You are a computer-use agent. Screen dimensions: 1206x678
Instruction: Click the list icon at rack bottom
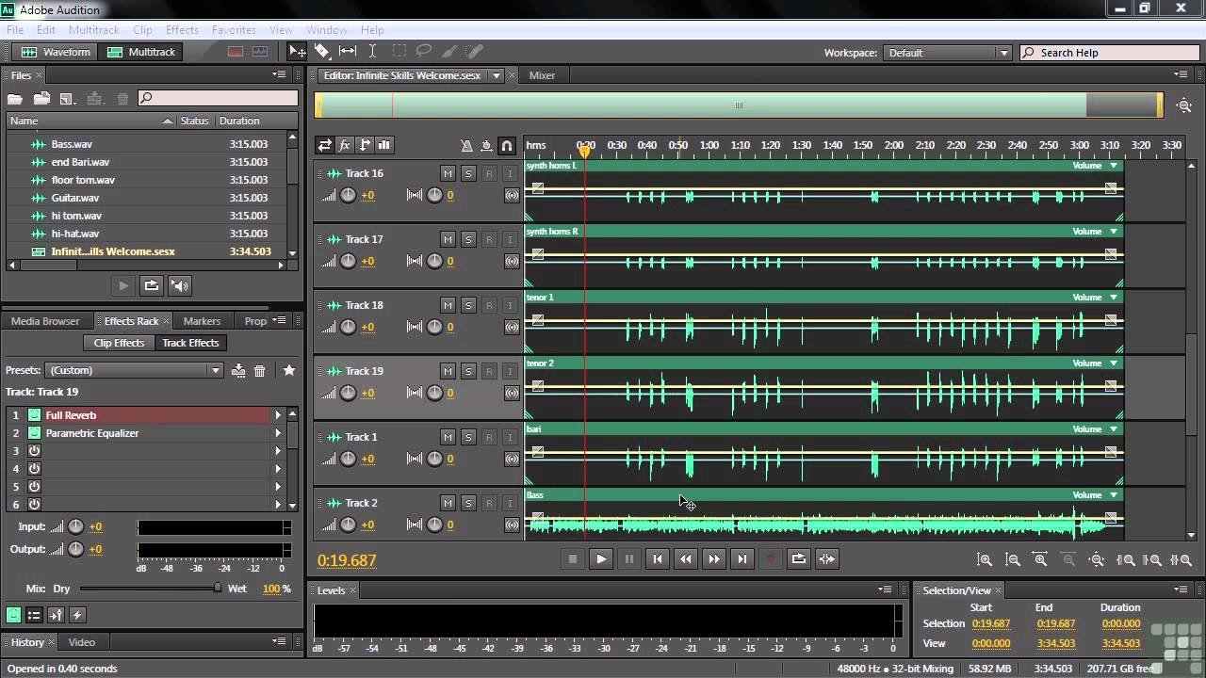(34, 615)
